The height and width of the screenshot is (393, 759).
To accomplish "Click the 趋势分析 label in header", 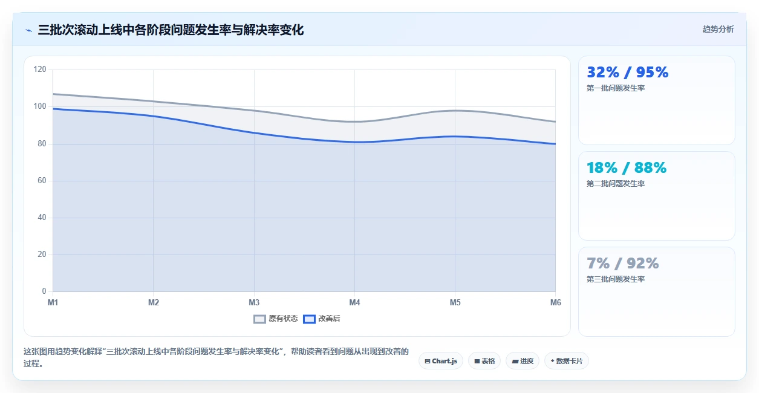I will [x=718, y=30].
